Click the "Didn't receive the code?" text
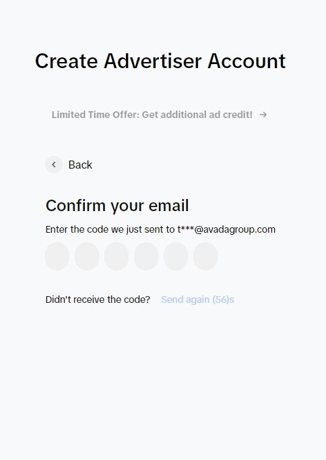 point(98,299)
